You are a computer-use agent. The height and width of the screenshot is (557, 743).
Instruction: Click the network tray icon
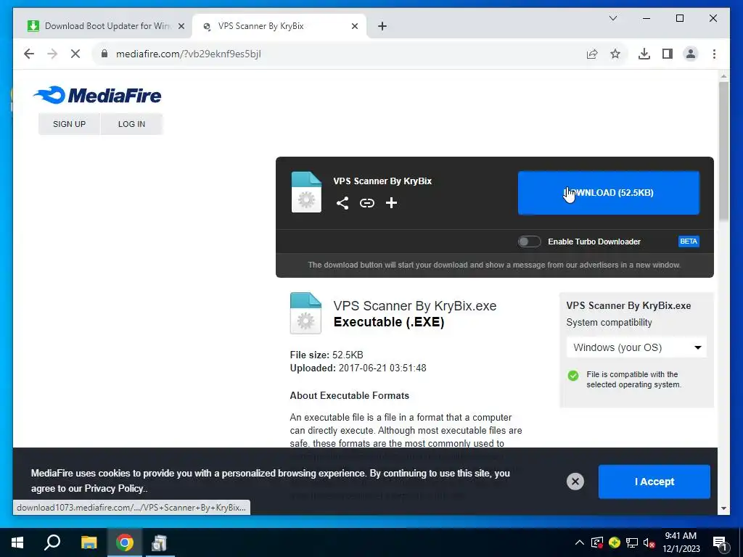632,542
